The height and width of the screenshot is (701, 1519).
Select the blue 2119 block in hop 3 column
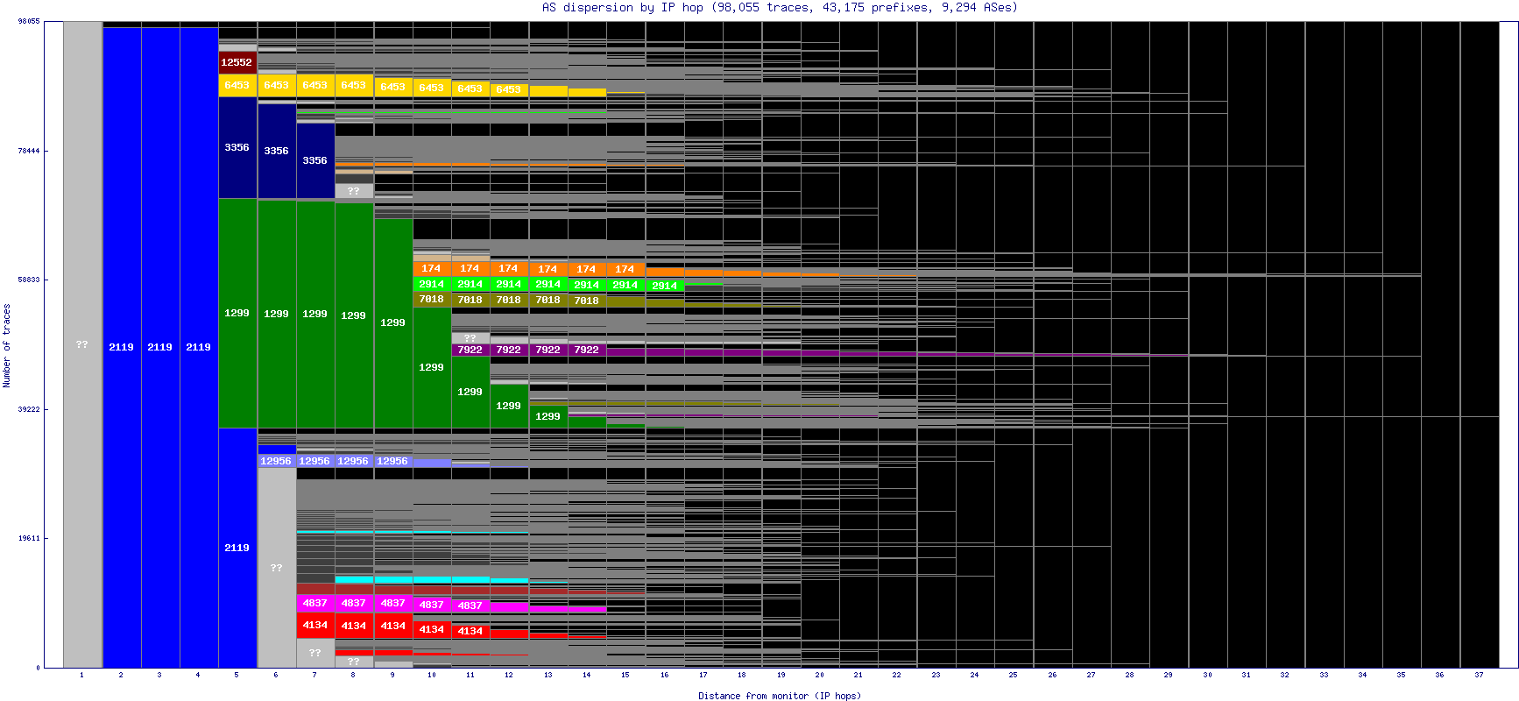160,347
